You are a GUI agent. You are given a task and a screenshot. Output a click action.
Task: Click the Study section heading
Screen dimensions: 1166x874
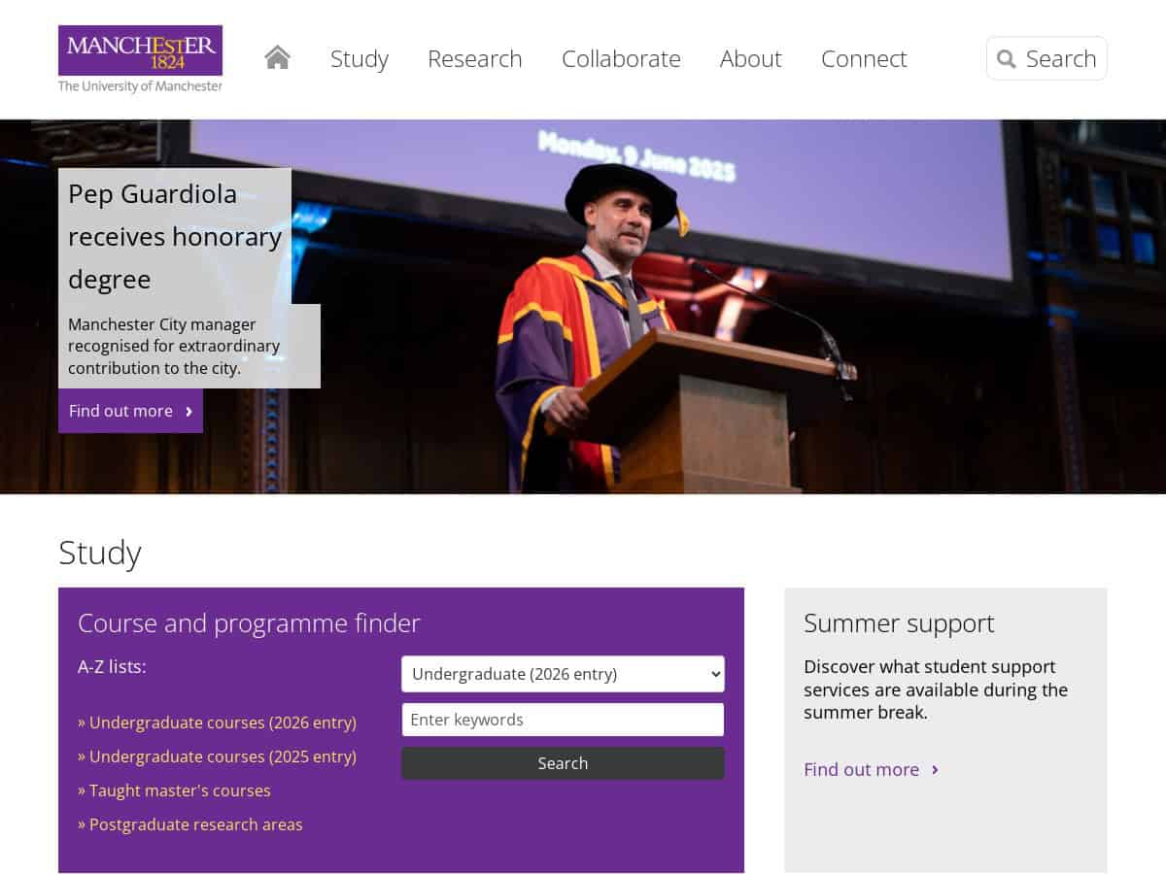click(100, 553)
